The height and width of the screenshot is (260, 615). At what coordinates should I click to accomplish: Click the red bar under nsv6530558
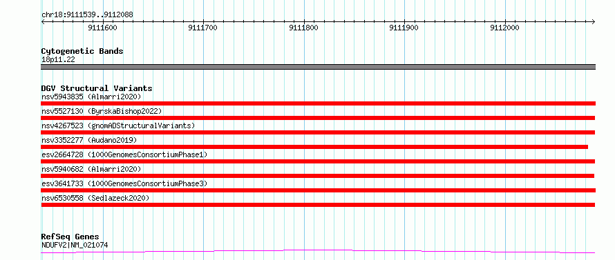click(x=318, y=205)
